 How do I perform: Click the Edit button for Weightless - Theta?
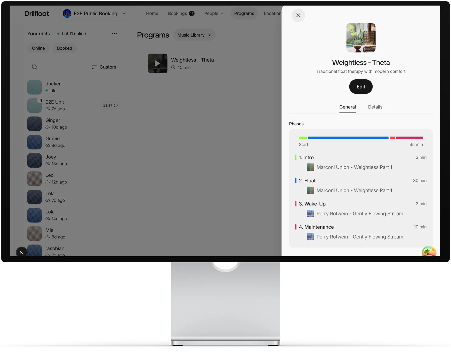coord(361,87)
